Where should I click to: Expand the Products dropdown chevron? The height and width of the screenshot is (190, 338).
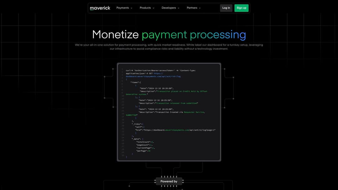(153, 8)
